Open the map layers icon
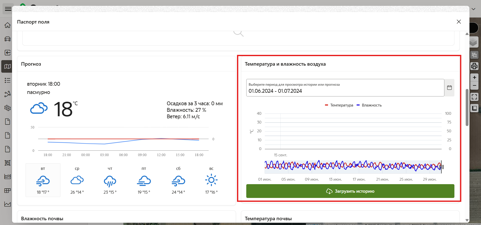481x225 pixels. tap(473, 42)
